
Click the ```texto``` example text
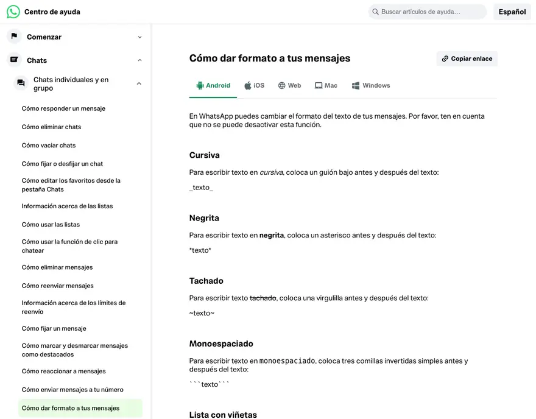209,384
